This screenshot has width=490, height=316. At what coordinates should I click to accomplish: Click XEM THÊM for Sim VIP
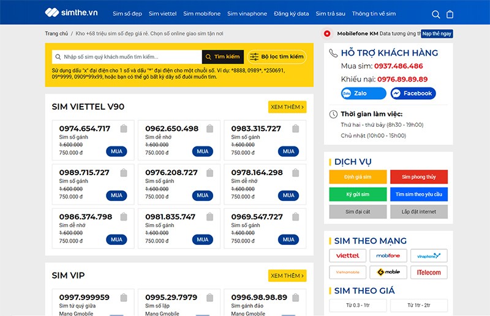(287, 276)
